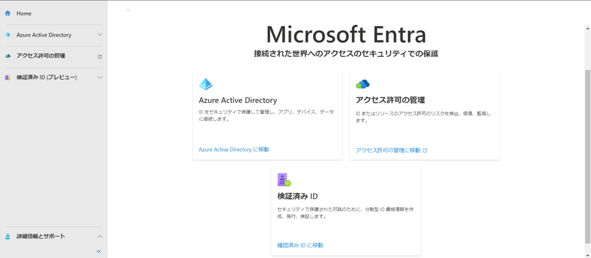Collapse the sidebar with the double-chevron icon
This screenshot has width=591, height=258.
[98, 251]
